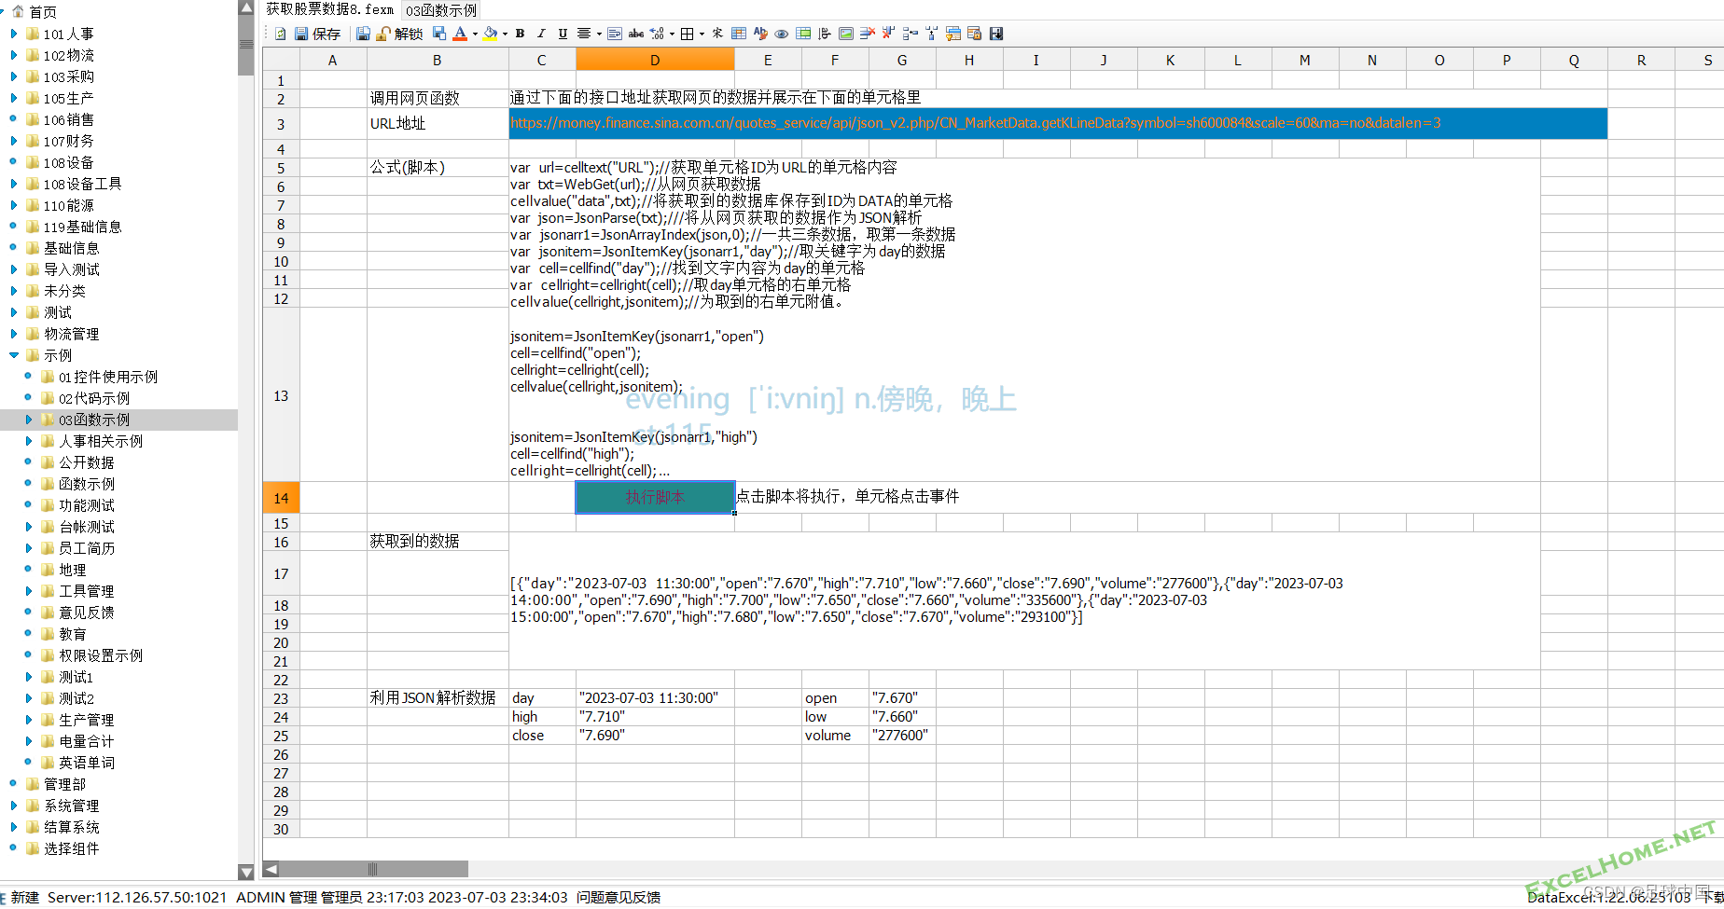Click the delete column icon with red X
This screenshot has width=1724, height=909.
888,34
